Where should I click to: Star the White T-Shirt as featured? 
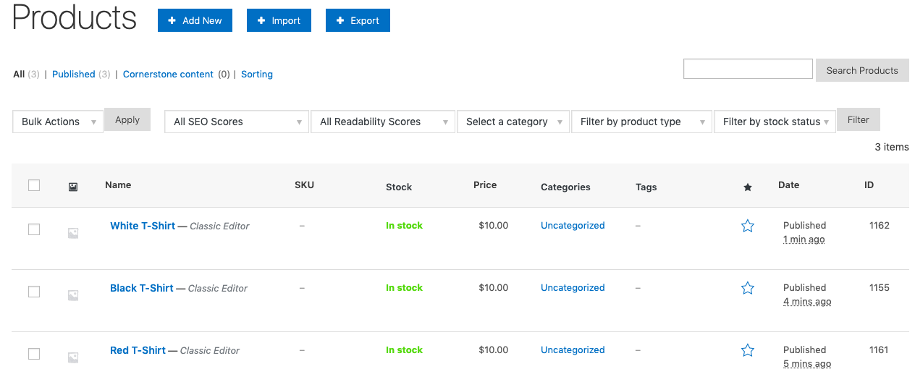(x=748, y=226)
